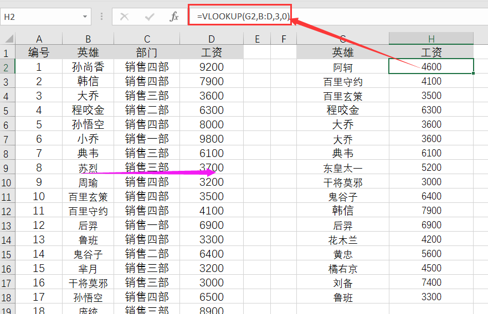Select column A header

tap(39, 39)
